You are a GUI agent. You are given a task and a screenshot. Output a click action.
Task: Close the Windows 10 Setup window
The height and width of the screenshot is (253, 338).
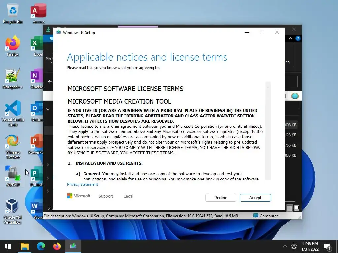click(277, 32)
